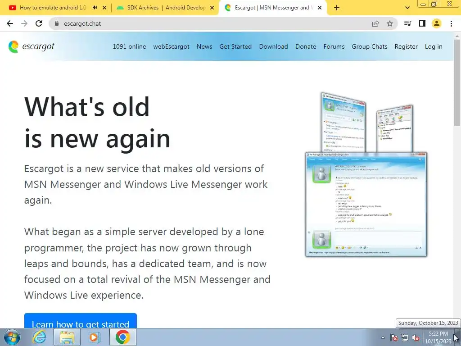Visit the Forums link
The height and width of the screenshot is (346, 461).
click(x=334, y=46)
